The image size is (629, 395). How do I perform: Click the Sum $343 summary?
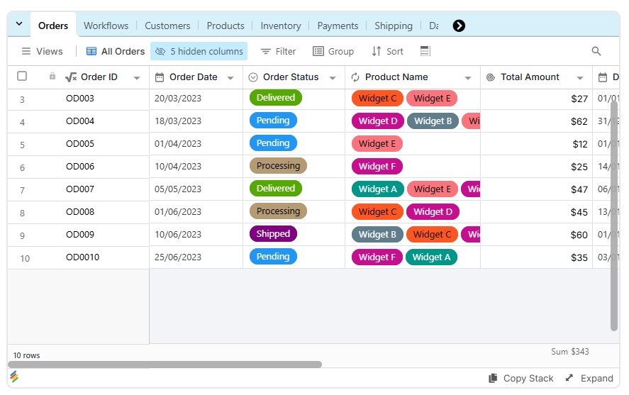coord(569,352)
